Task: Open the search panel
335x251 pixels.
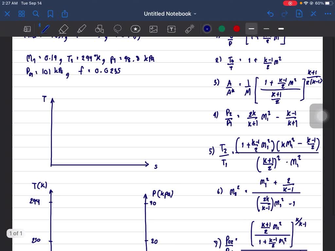Action: (36, 14)
